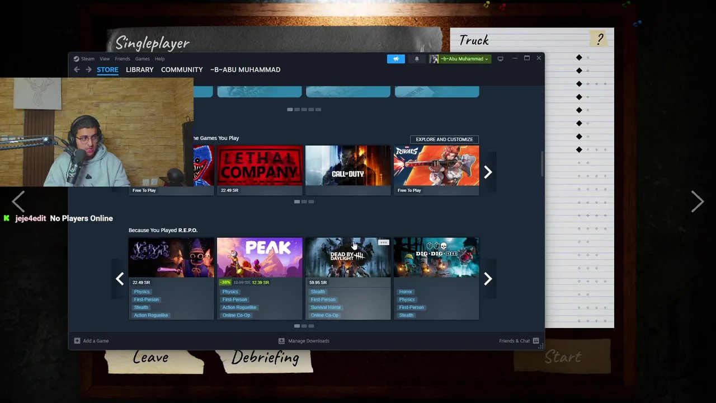Click the EXPLORE AND CUSTOMIZE button
The height and width of the screenshot is (403, 716).
(444, 139)
